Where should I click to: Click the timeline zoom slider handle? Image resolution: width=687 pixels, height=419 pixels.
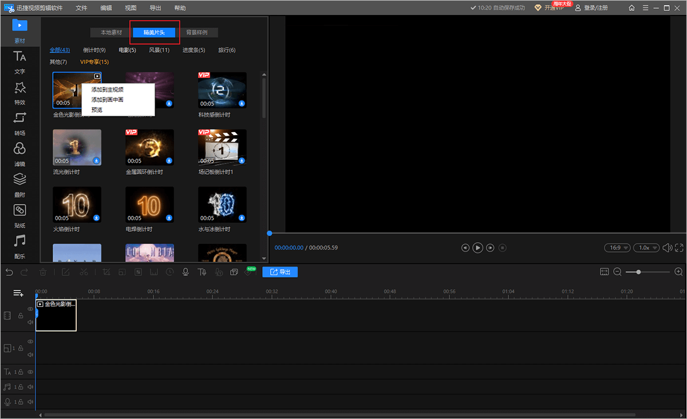638,272
